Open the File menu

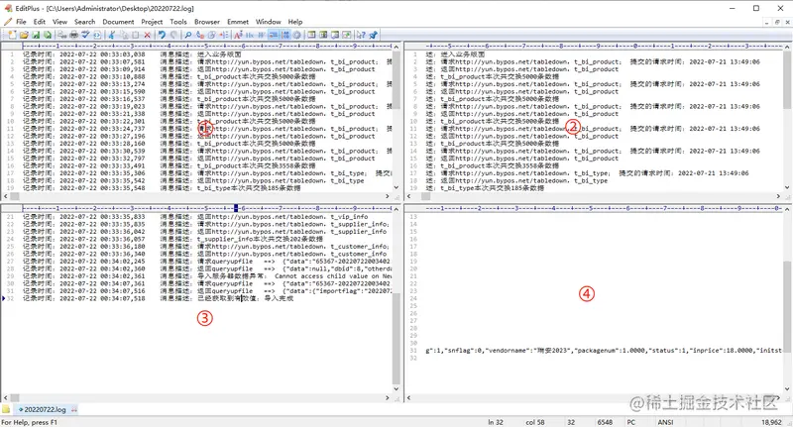21,22
